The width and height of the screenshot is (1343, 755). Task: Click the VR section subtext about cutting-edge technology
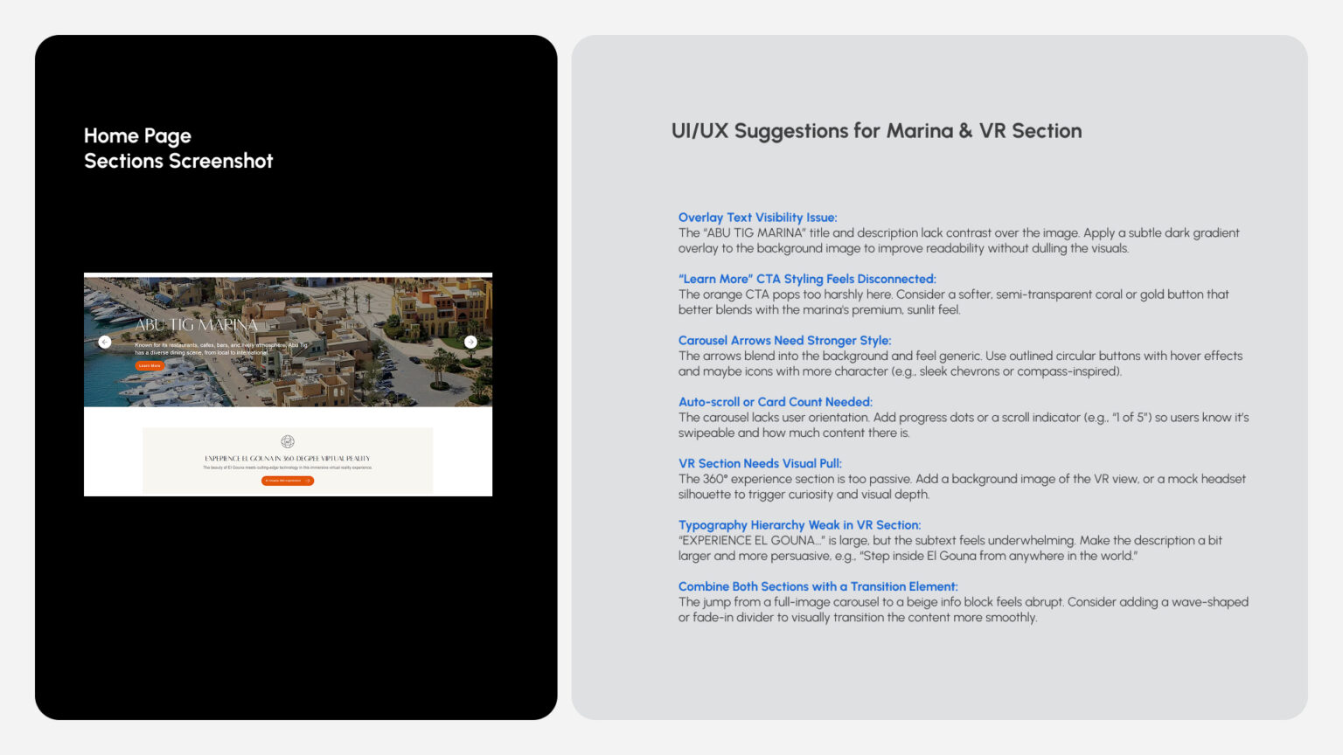pyautogui.click(x=288, y=468)
